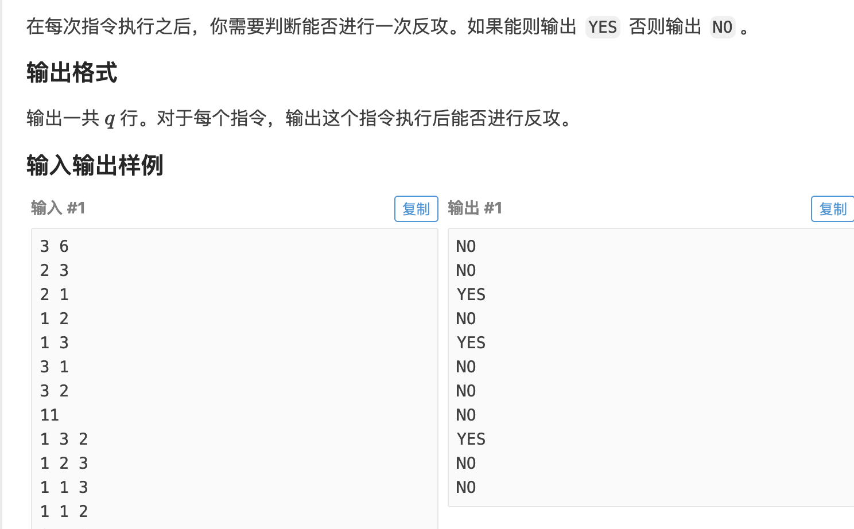Click the first NO line in output sample
854x529 pixels.
pos(465,246)
